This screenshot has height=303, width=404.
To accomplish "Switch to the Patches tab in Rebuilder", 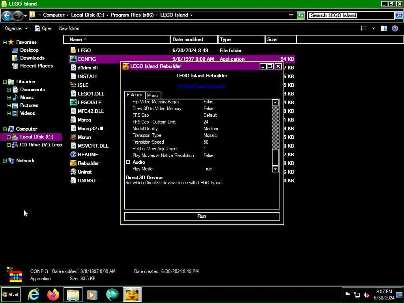I will (x=135, y=95).
